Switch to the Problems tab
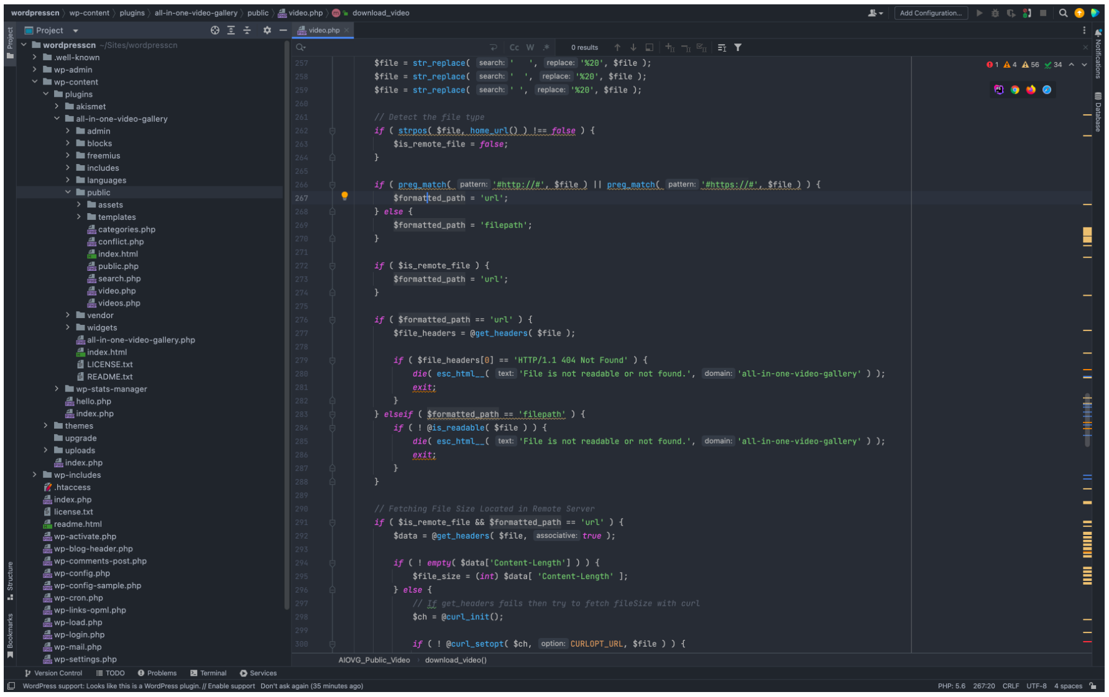Viewport: 1109px width, 697px height. pos(157,673)
